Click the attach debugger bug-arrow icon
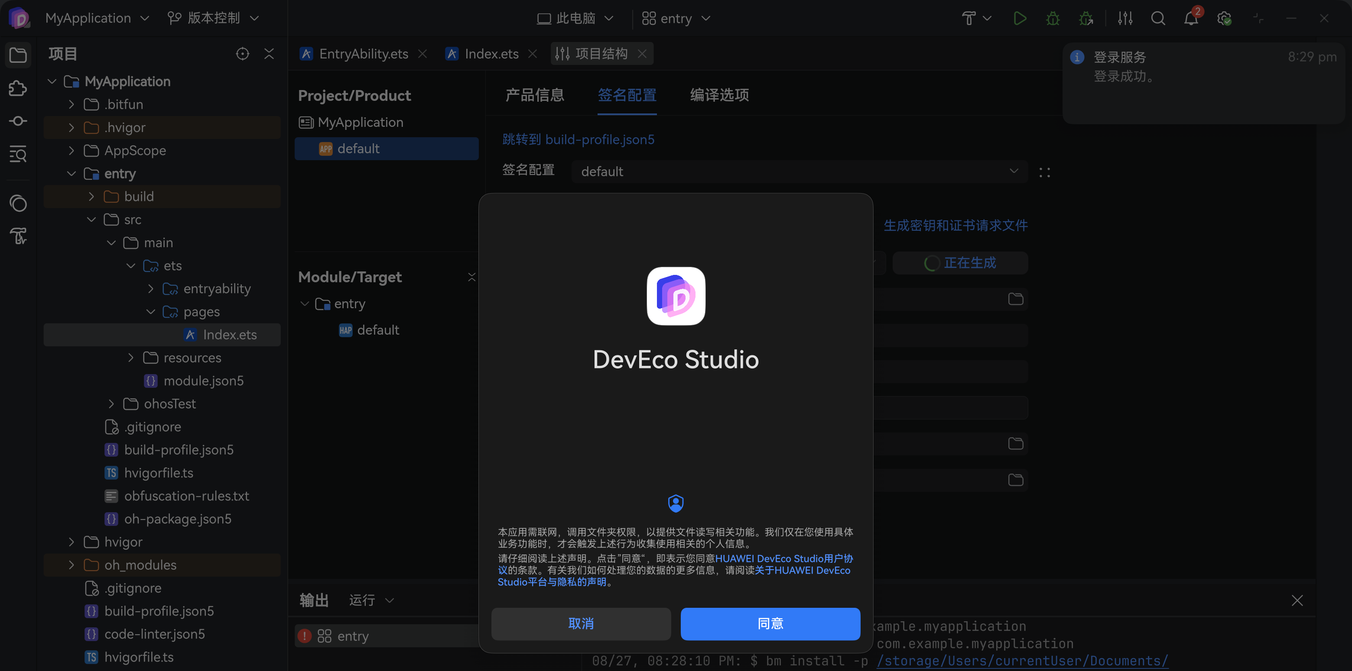The width and height of the screenshot is (1352, 671). coord(1086,18)
